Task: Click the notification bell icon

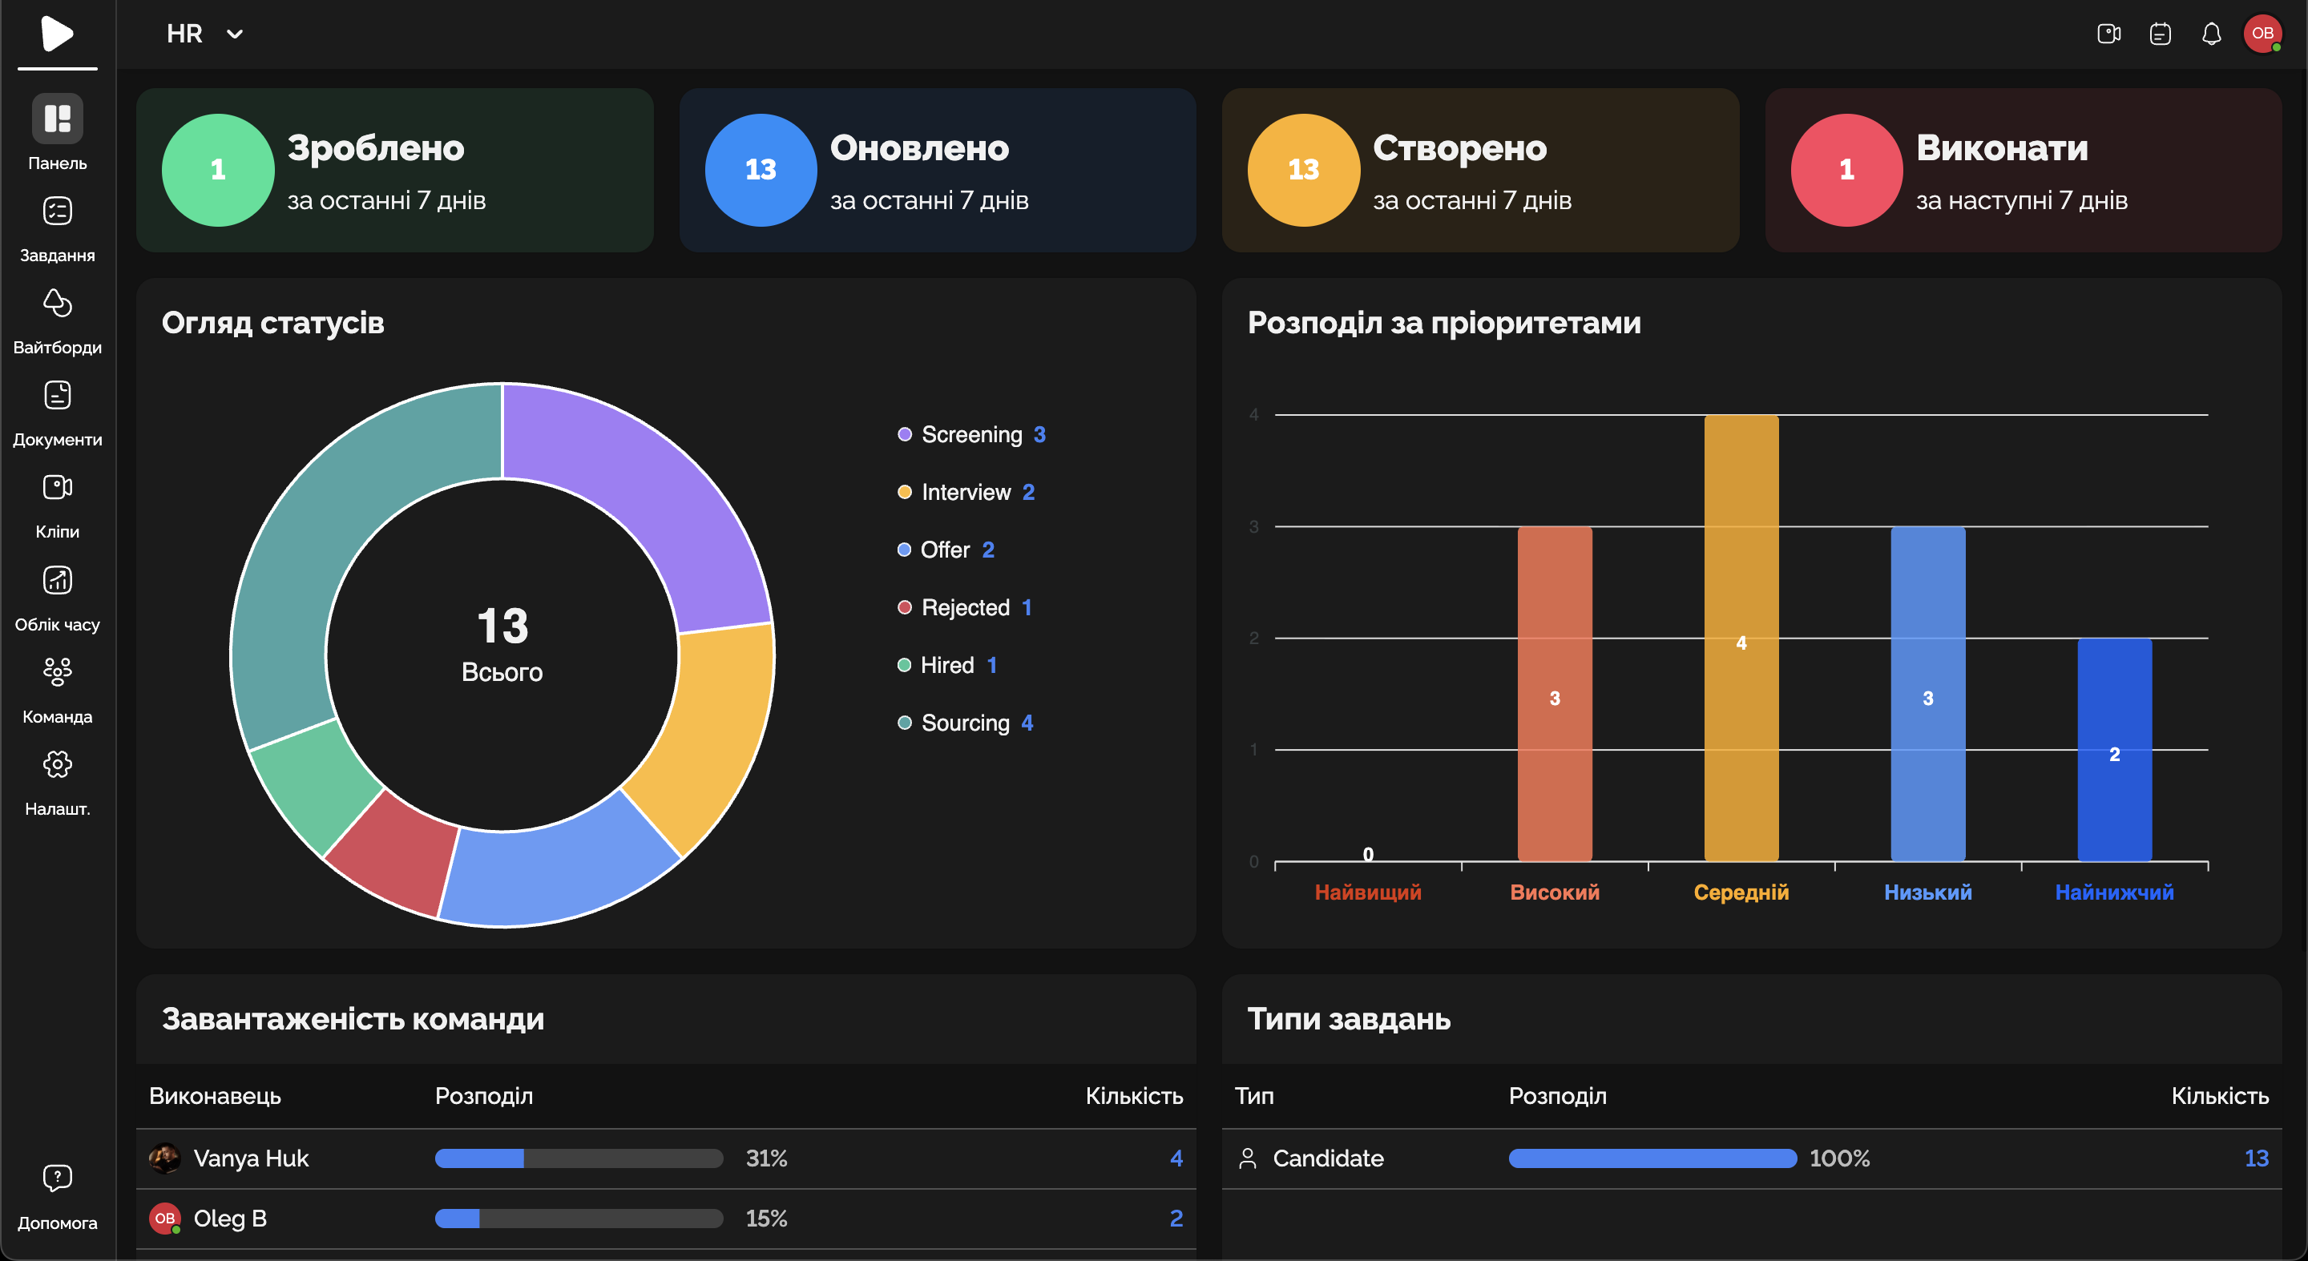Action: pyautogui.click(x=2211, y=34)
